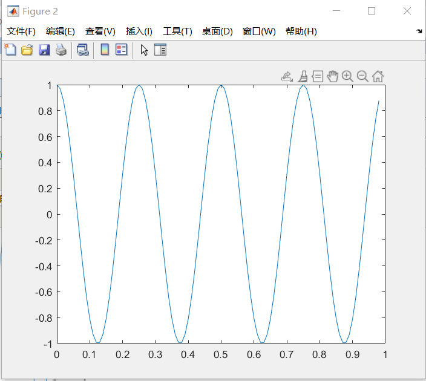The height and width of the screenshot is (381, 426).
Task: Close the Figure 2 window
Action: click(407, 11)
